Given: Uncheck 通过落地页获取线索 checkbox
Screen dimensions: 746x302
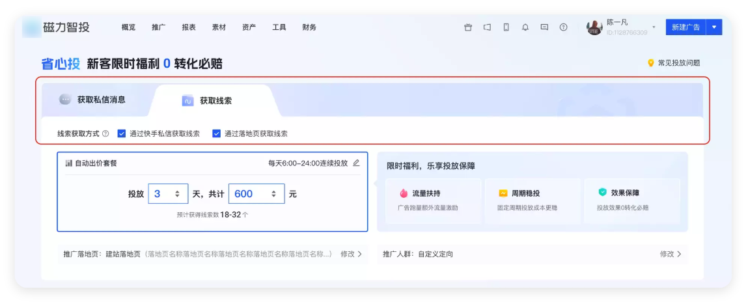Looking at the screenshot, I should pyautogui.click(x=217, y=133).
